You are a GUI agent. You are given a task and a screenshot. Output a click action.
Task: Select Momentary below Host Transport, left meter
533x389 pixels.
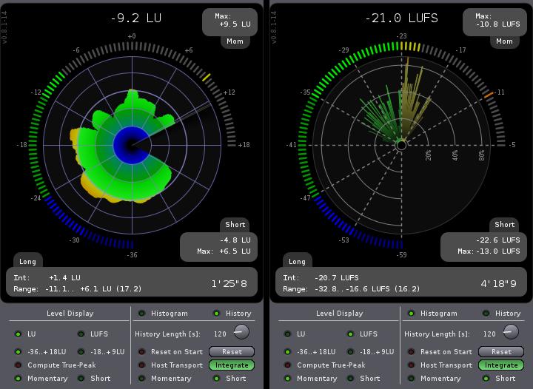(x=141, y=378)
